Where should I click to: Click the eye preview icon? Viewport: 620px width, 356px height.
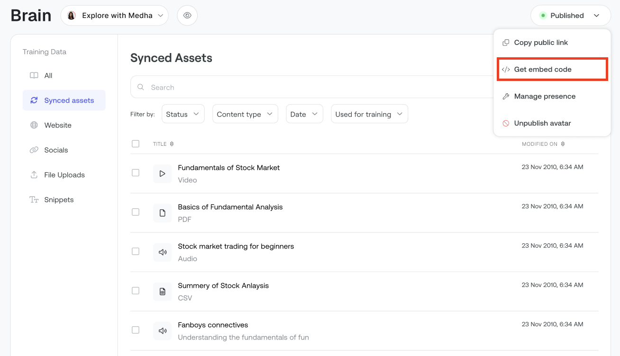coord(187,16)
